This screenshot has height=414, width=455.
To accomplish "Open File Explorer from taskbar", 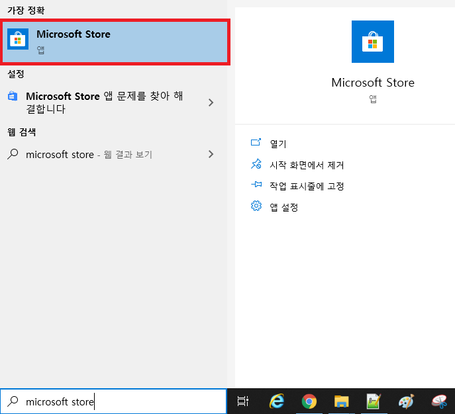I will (x=341, y=401).
